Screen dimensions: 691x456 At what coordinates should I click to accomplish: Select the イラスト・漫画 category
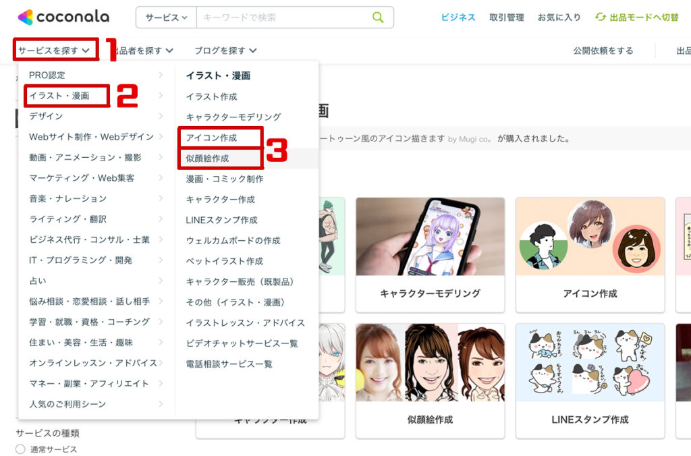(x=59, y=96)
